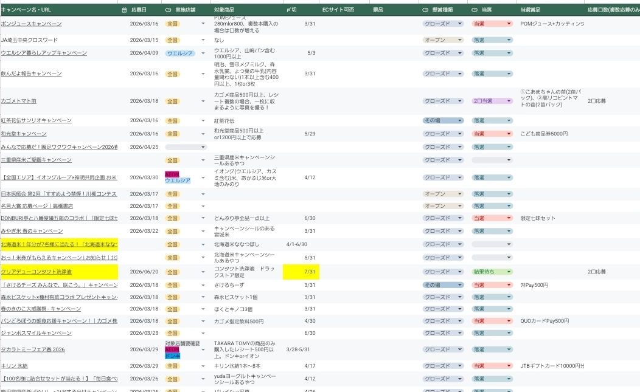Open the ジャンボスマイルキャンペーン link
This screenshot has height=392, width=640.
click(37, 333)
